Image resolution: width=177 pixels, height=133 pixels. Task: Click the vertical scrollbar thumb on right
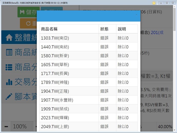174,19
